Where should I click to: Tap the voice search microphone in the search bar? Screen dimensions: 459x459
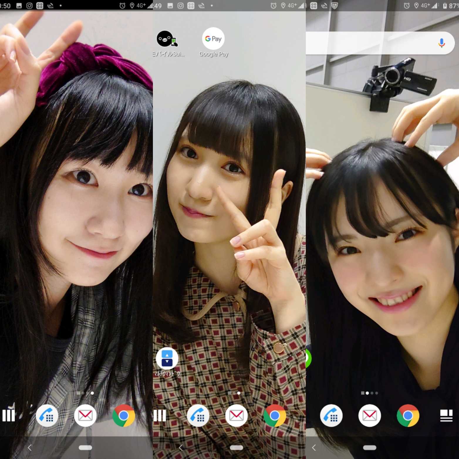click(x=442, y=43)
